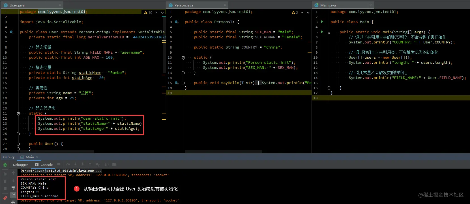The height and width of the screenshot is (204, 470).
Task: Go to previous highlighted problem in Person.java
Action: [302, 12]
